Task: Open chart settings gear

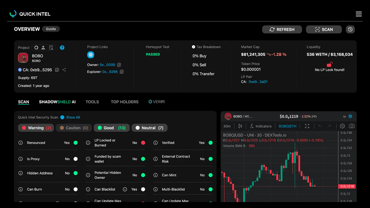Action: click(343, 126)
